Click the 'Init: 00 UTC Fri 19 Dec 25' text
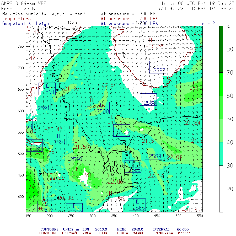 [x=198, y=3]
